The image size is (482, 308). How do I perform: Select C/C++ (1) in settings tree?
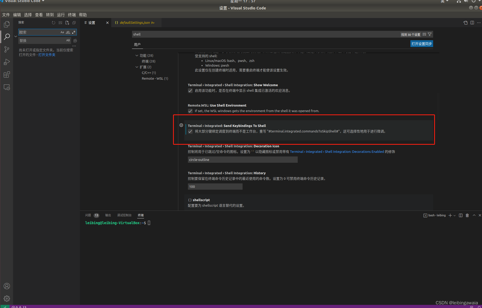[x=149, y=73]
